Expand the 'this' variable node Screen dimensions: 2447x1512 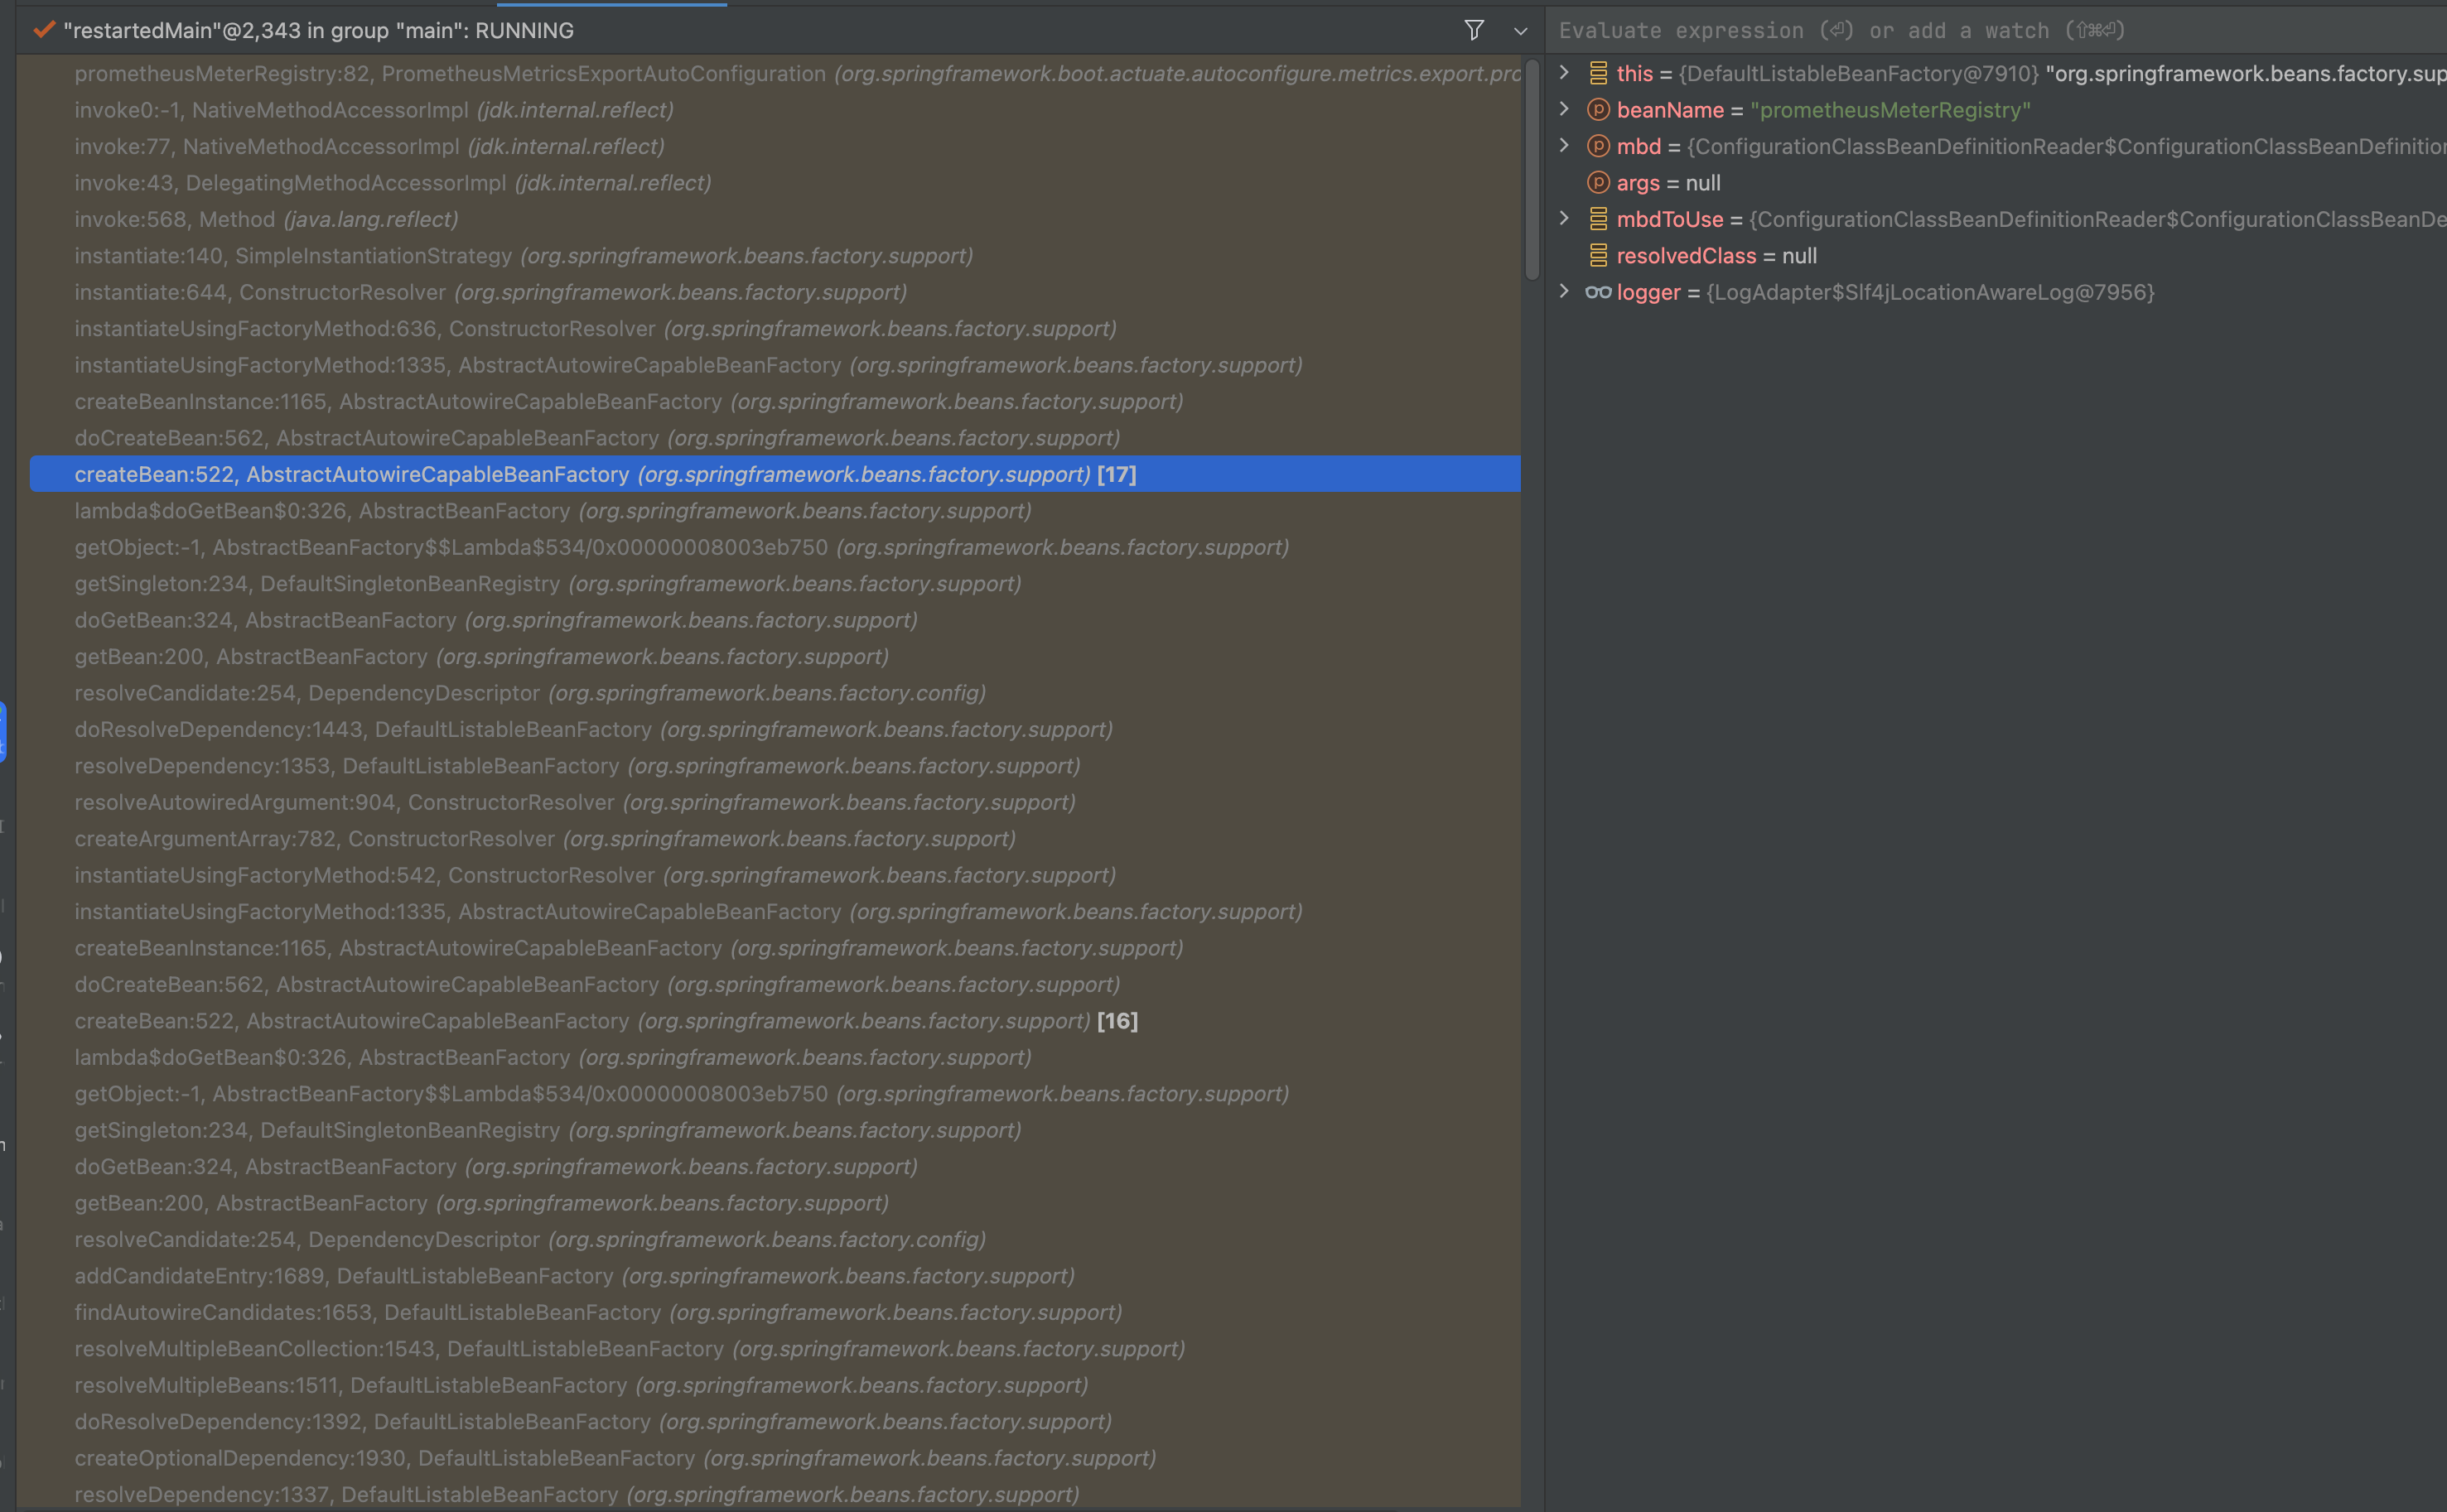[1565, 72]
